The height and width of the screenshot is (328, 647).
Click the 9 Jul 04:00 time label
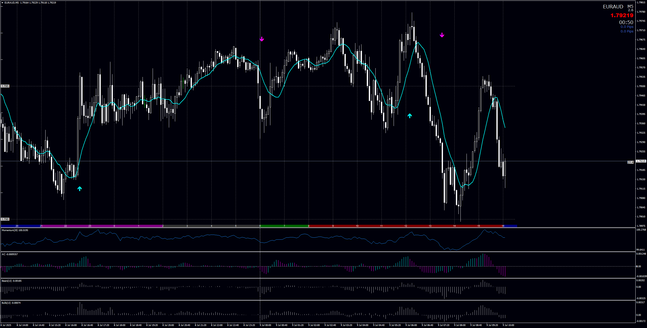coord(362,325)
